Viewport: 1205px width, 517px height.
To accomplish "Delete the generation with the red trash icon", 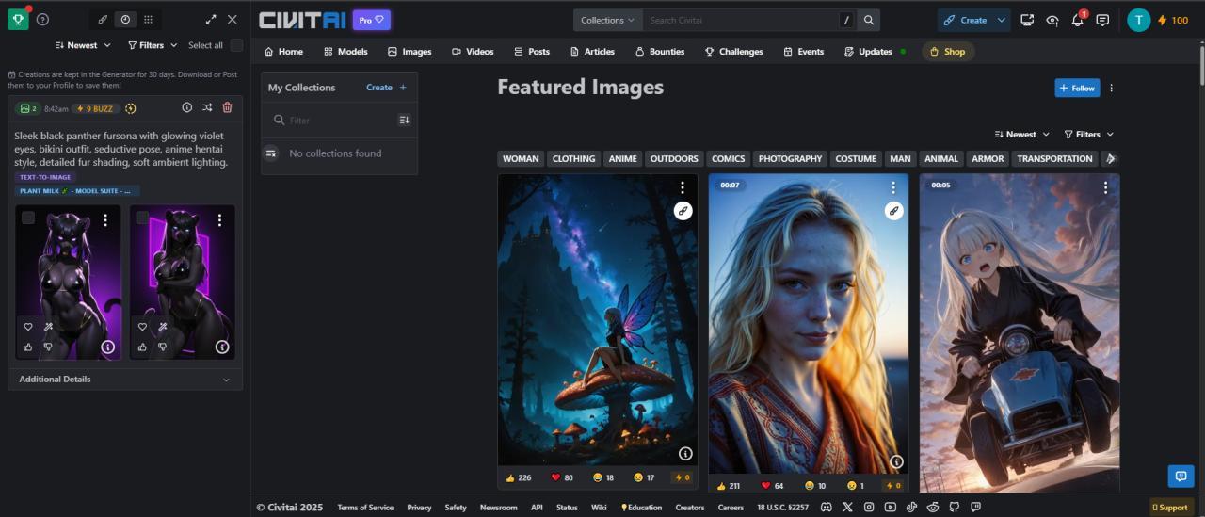I will pos(227,108).
